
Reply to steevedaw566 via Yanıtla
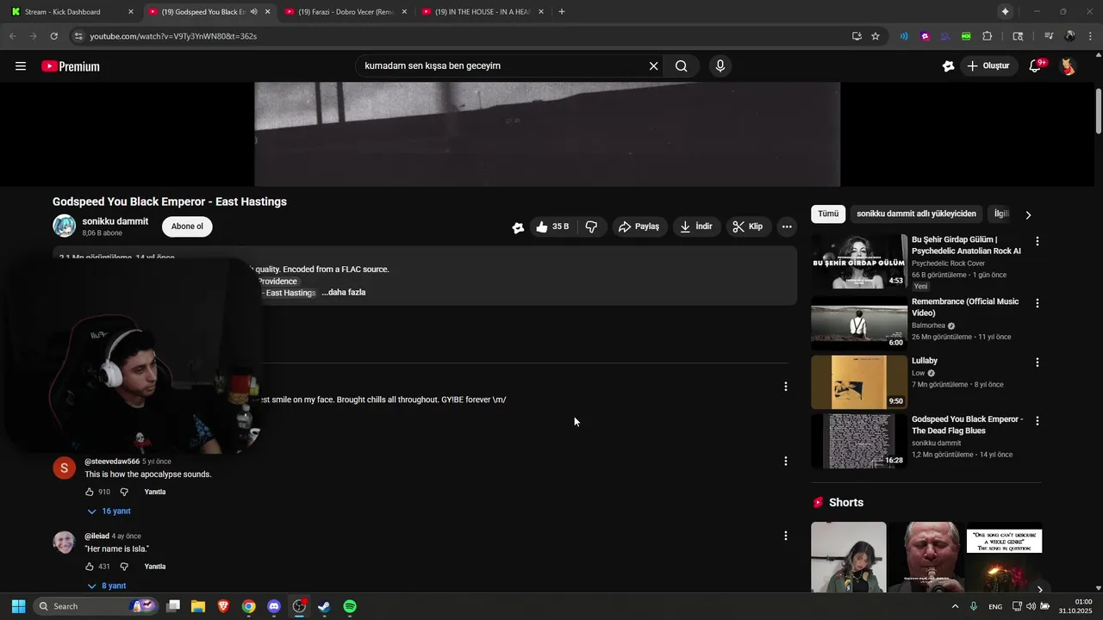(155, 492)
